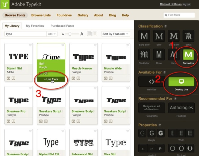Switch to My Library tab
This screenshot has width=199, height=156.
click(x=12, y=26)
